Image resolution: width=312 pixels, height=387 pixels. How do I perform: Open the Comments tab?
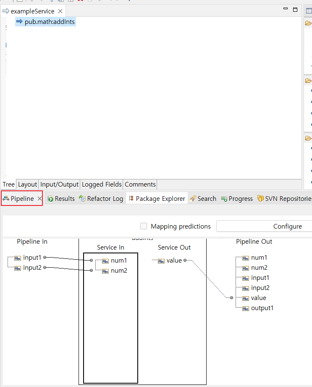(x=140, y=184)
